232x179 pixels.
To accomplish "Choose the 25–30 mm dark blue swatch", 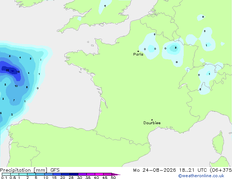I will click(x=74, y=174).
